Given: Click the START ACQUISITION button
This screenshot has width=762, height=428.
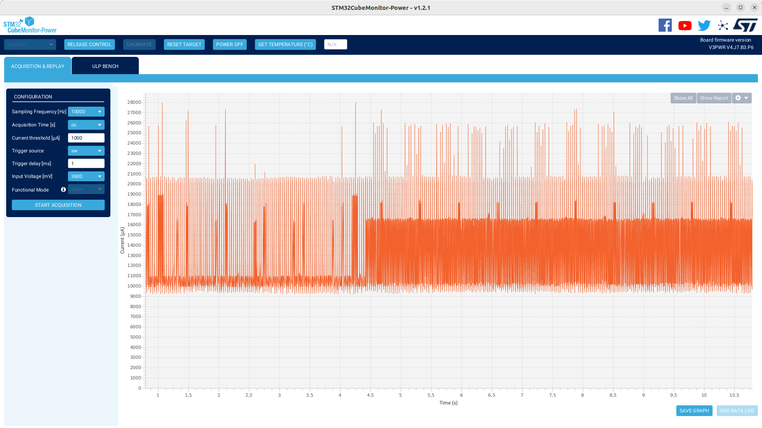Looking at the screenshot, I should coord(58,205).
